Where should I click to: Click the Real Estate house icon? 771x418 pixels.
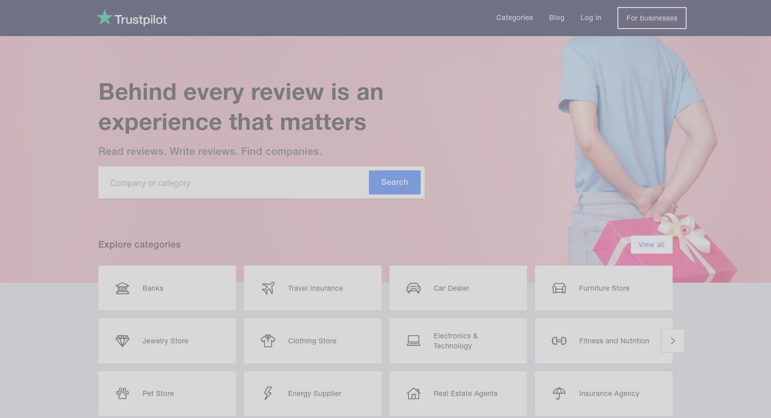pos(414,393)
